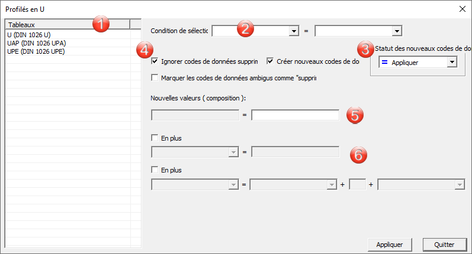Expand the Statut Appliquer dropdown
Screen dimensions: 472x254
coord(452,62)
